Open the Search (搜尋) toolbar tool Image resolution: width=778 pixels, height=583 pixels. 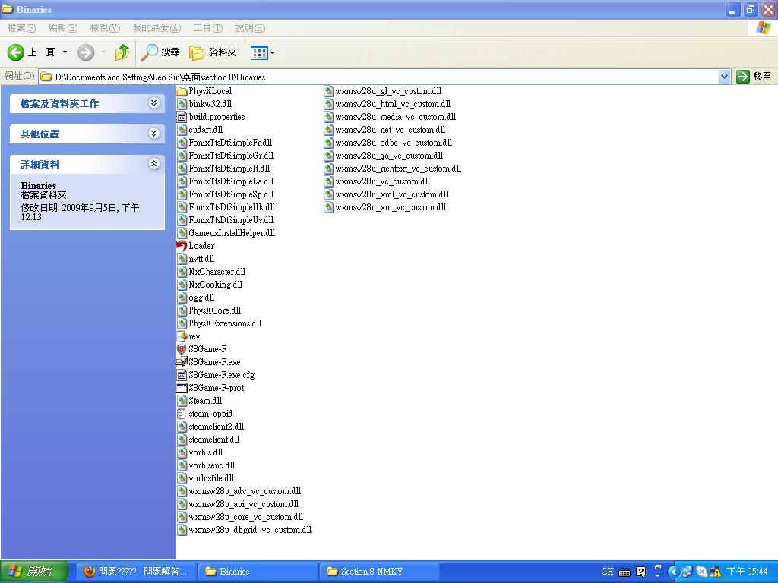tap(160, 52)
